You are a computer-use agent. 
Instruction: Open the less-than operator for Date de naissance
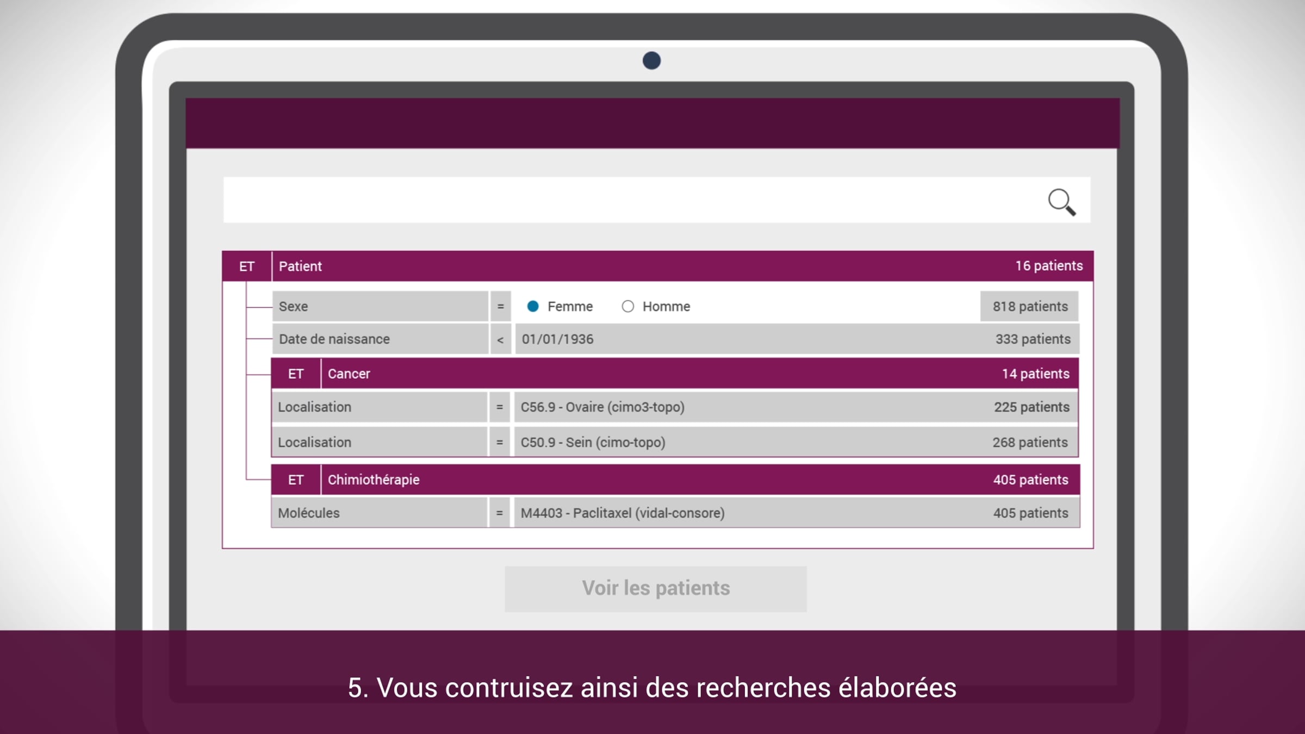click(500, 340)
